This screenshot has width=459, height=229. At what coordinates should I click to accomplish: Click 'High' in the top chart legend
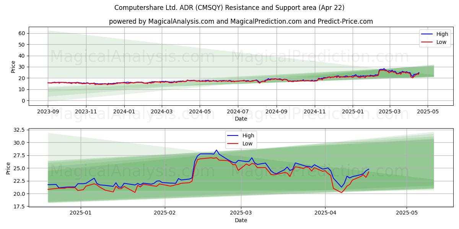click(442, 34)
